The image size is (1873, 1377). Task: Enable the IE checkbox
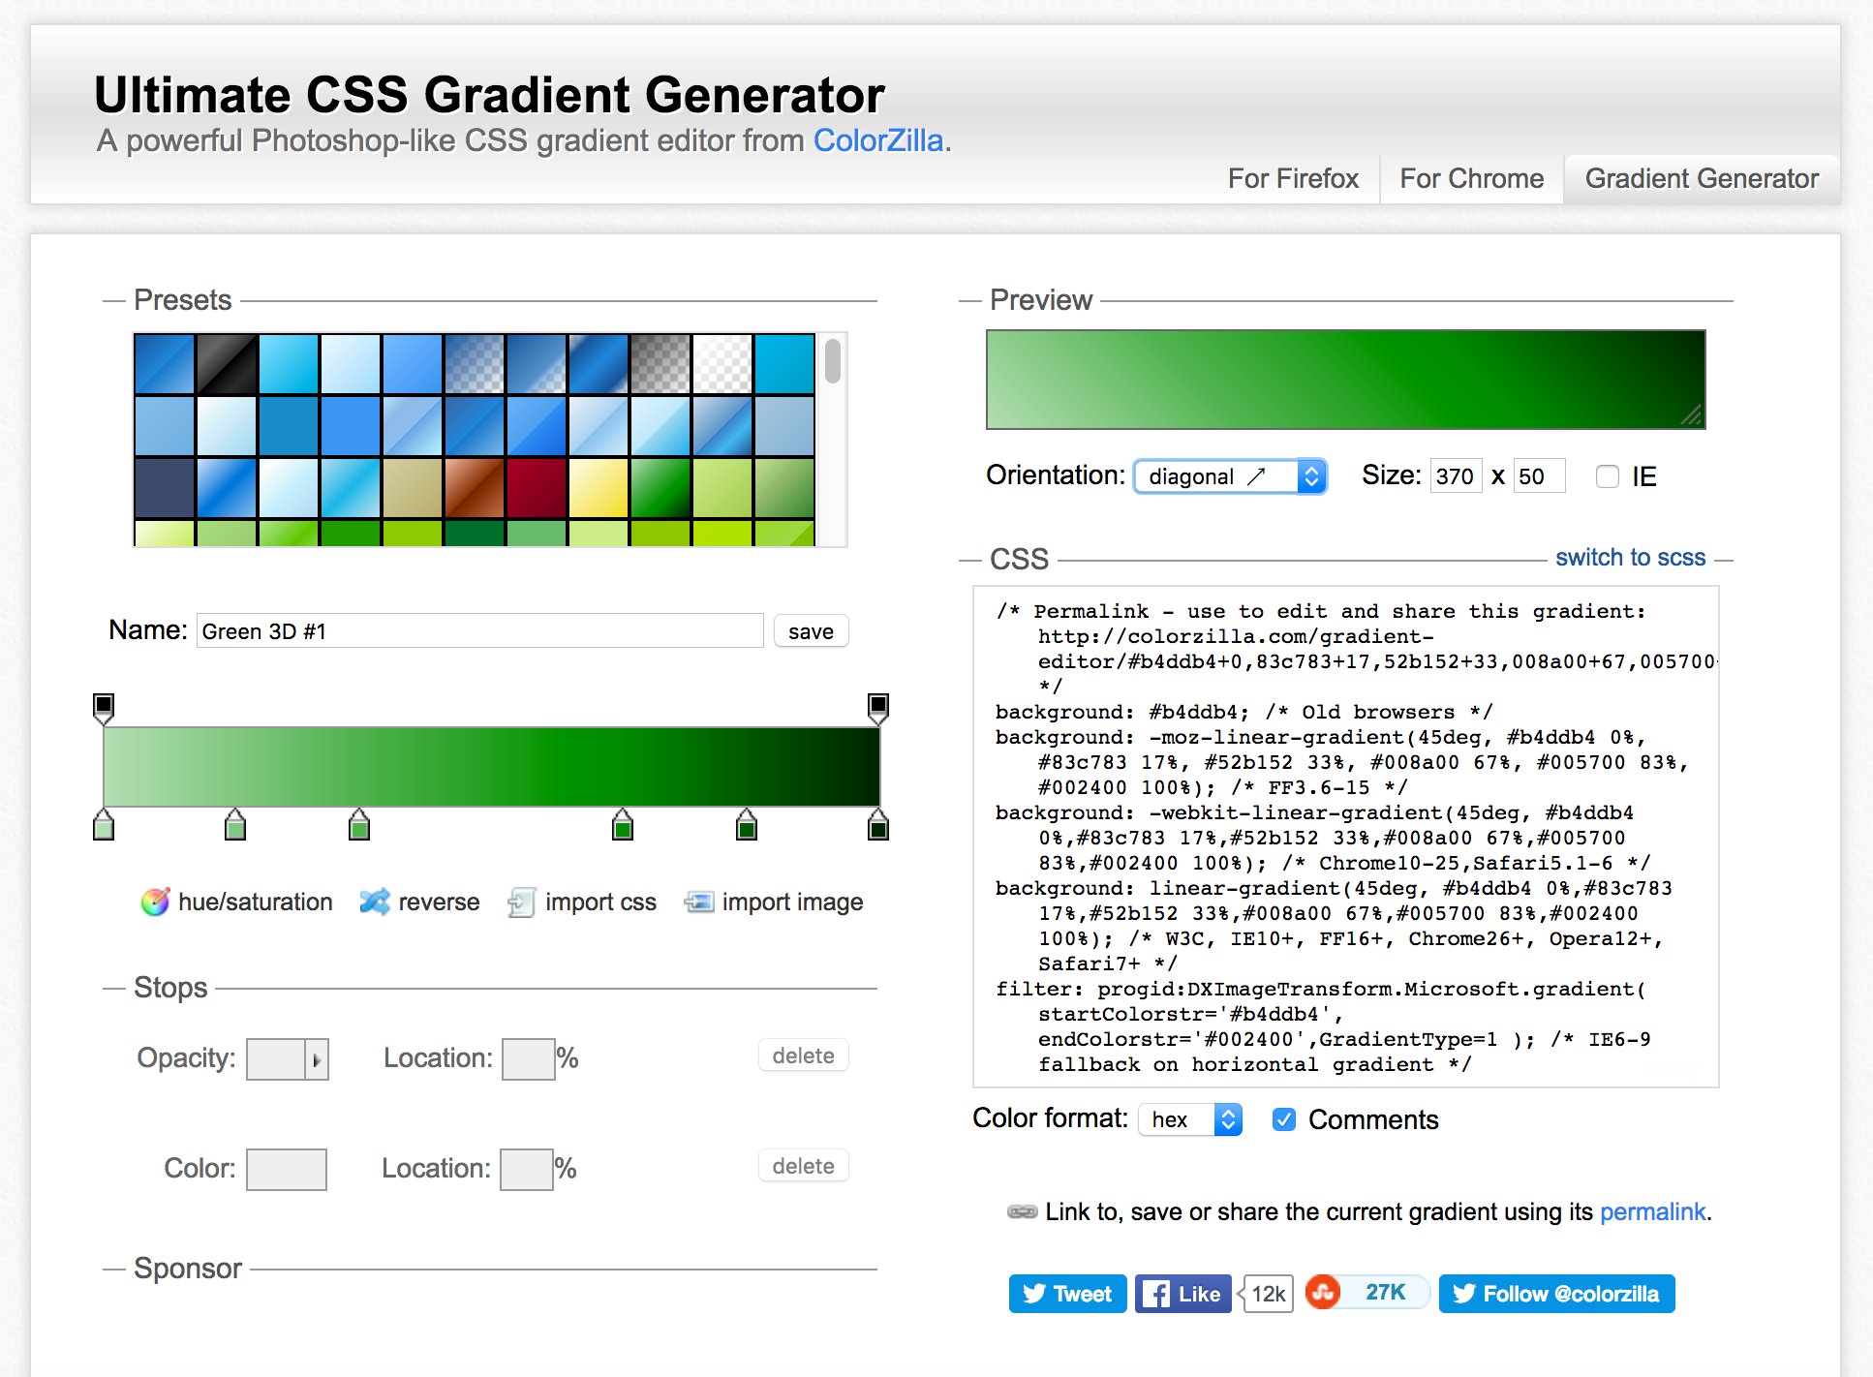1608,475
